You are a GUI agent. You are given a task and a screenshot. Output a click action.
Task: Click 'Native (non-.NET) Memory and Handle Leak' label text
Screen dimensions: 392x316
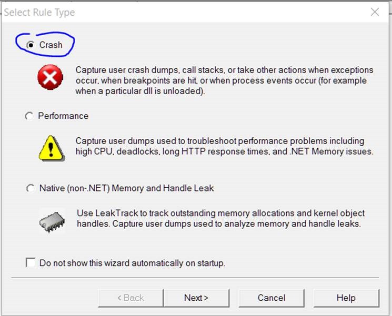pos(126,188)
